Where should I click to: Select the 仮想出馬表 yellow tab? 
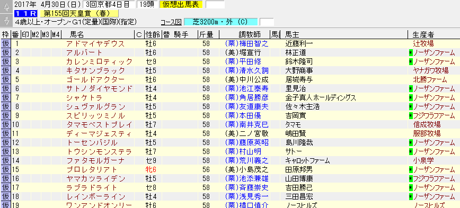coord(181,4)
